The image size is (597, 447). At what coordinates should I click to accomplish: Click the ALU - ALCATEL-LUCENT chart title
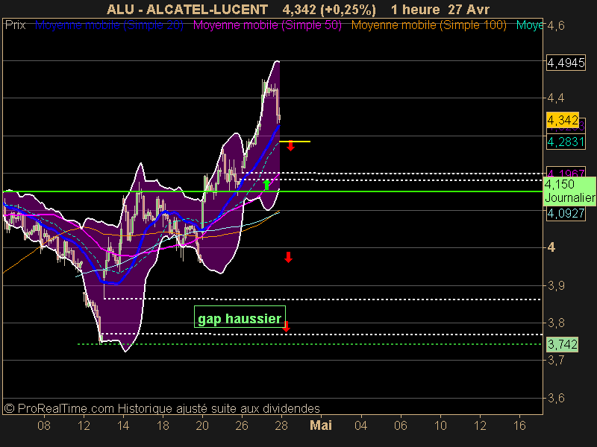187,10
